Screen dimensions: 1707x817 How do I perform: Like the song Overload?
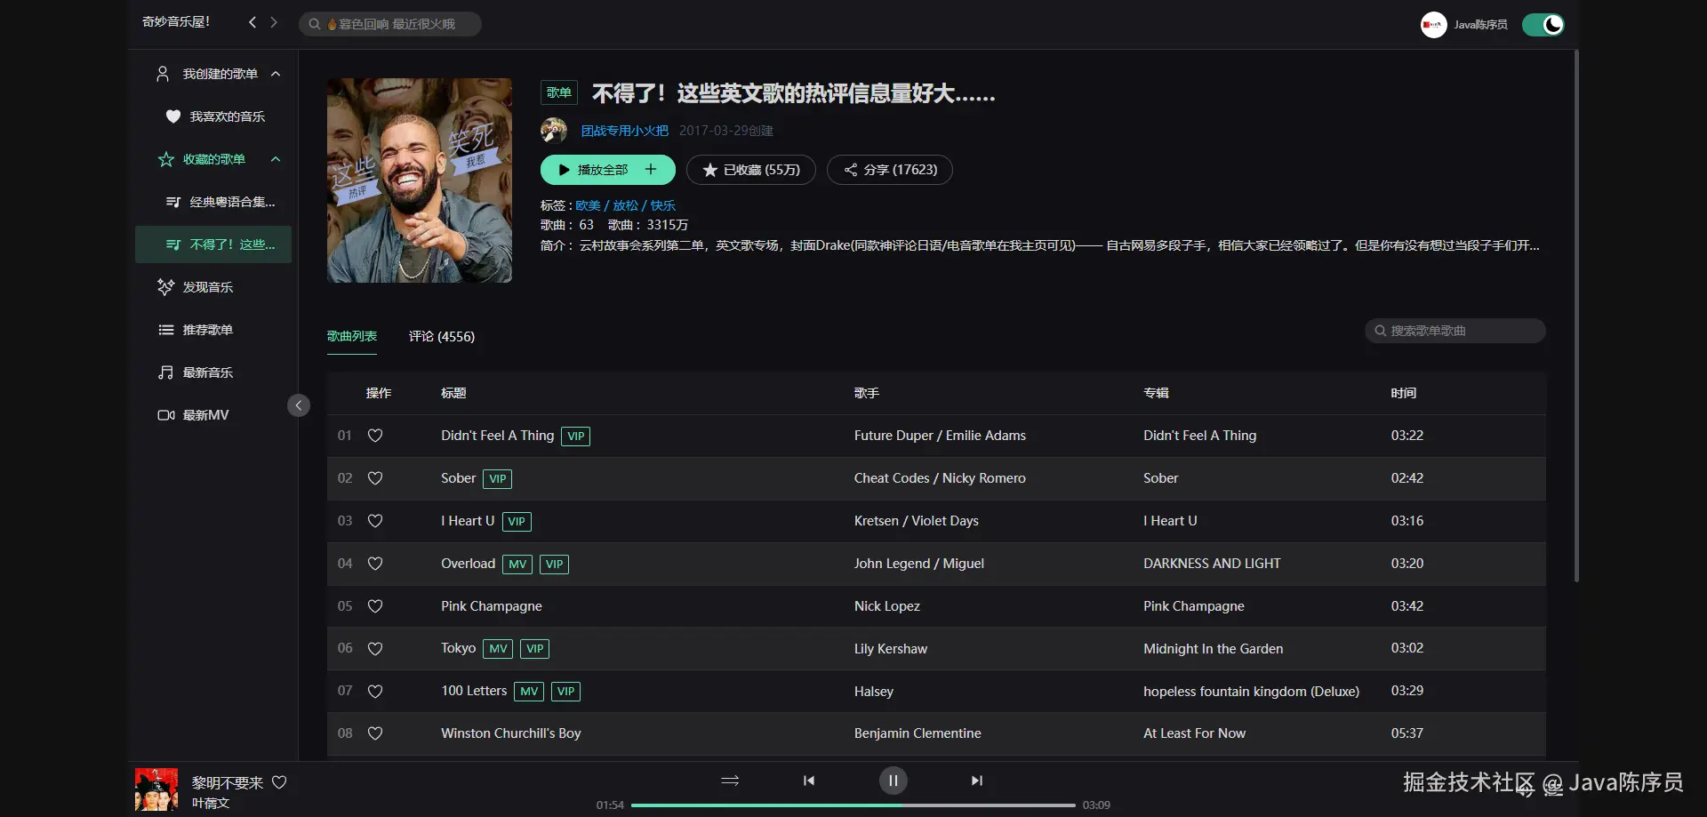click(x=375, y=564)
